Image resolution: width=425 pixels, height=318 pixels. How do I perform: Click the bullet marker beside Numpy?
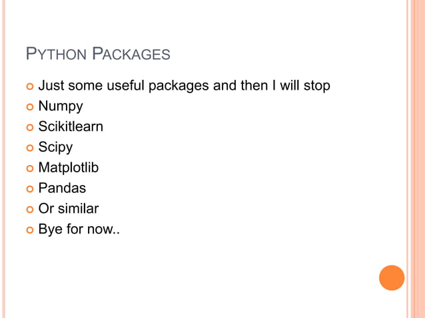(28, 106)
